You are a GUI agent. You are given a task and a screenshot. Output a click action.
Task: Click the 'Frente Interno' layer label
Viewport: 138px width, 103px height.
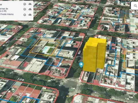(7, 14)
